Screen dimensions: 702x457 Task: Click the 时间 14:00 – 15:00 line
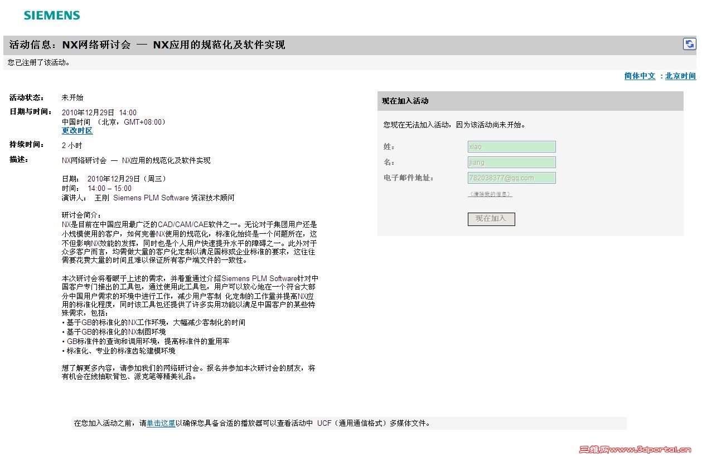coord(96,188)
